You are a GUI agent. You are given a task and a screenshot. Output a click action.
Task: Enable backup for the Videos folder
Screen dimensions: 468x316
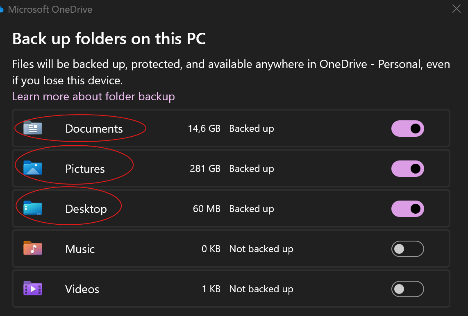pyautogui.click(x=407, y=289)
